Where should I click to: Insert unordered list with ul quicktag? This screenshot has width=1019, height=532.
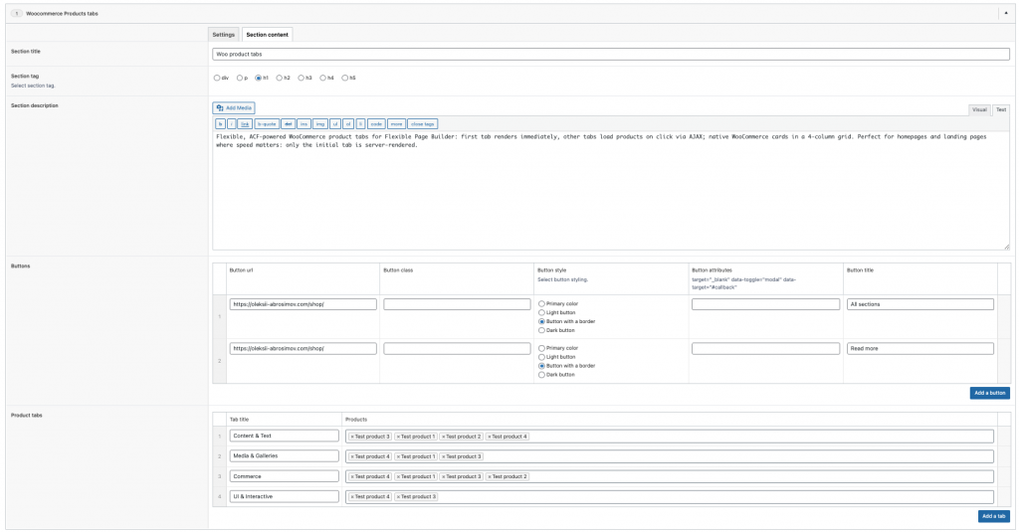pos(335,124)
